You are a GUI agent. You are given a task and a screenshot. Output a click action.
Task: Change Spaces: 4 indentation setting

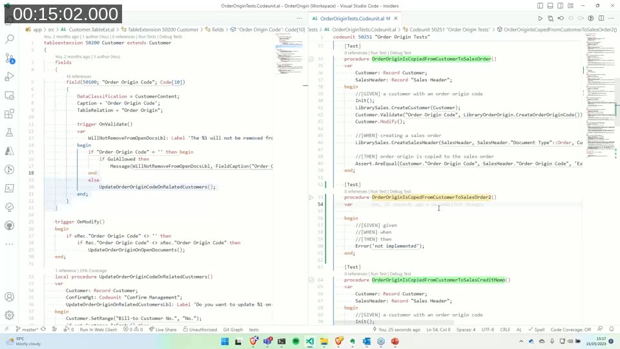[466, 329]
